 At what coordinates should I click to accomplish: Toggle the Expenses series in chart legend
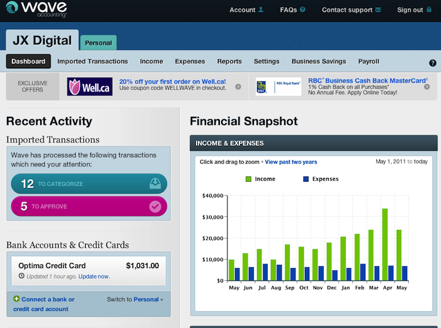(319, 179)
